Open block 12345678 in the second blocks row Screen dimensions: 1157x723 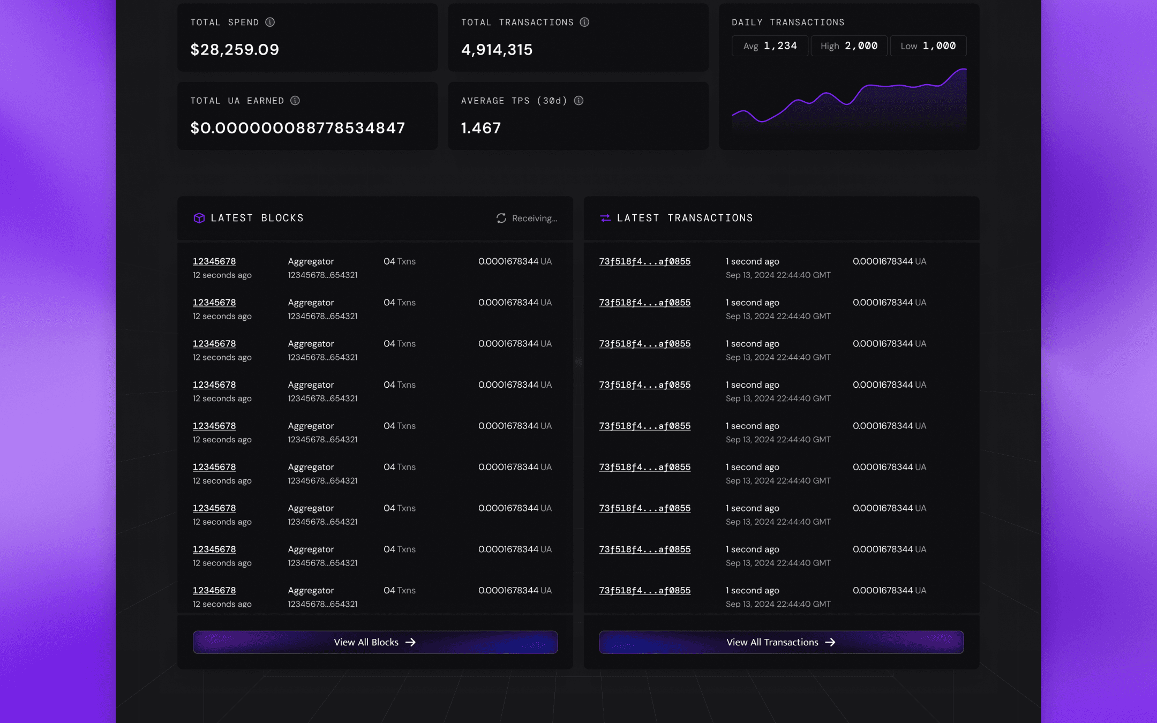(214, 303)
